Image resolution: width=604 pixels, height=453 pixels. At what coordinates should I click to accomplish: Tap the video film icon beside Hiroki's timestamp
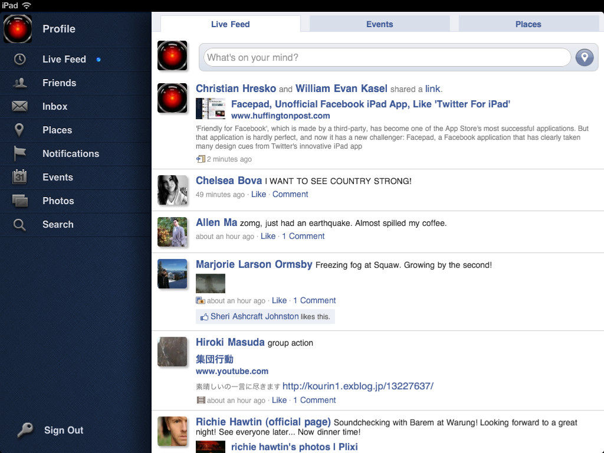pos(201,401)
